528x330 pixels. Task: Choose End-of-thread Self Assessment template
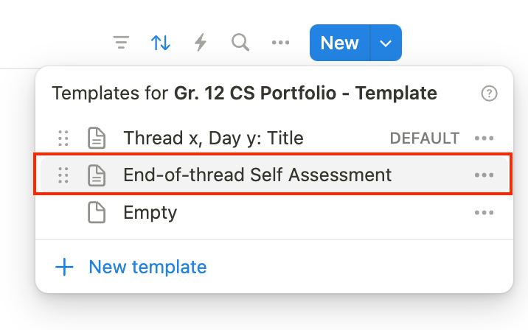click(257, 175)
